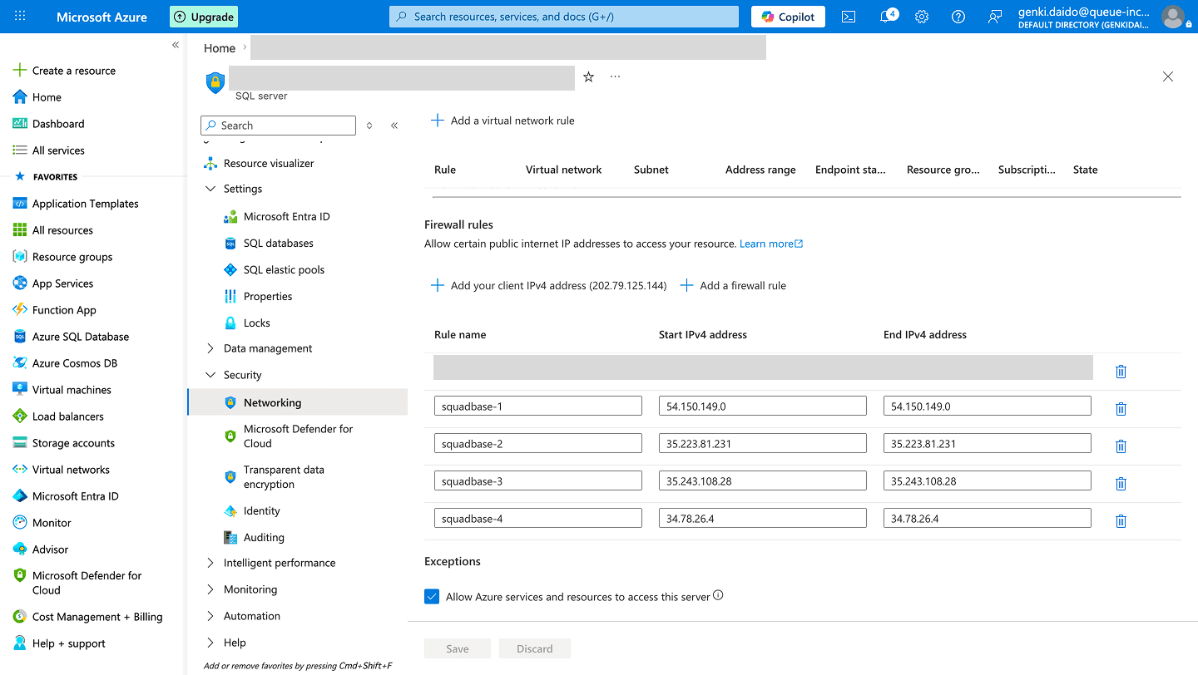Click the Azure Cosmos DB icon
Screen dimensions: 1198x675
(20, 363)
